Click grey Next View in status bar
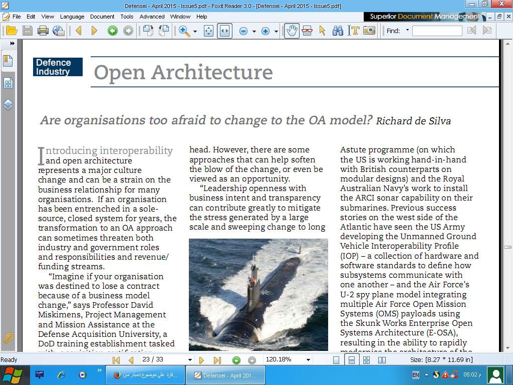 pos(252,360)
